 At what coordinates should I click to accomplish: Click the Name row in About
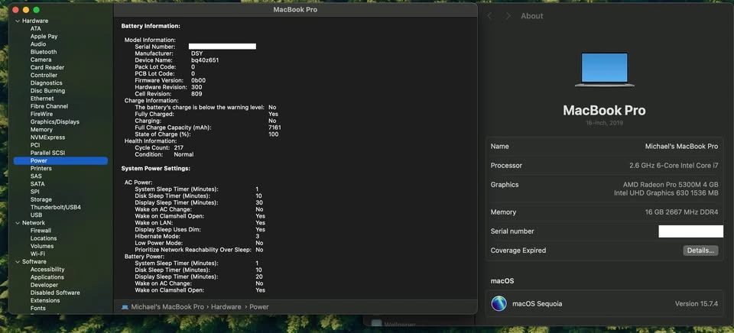tap(604, 147)
